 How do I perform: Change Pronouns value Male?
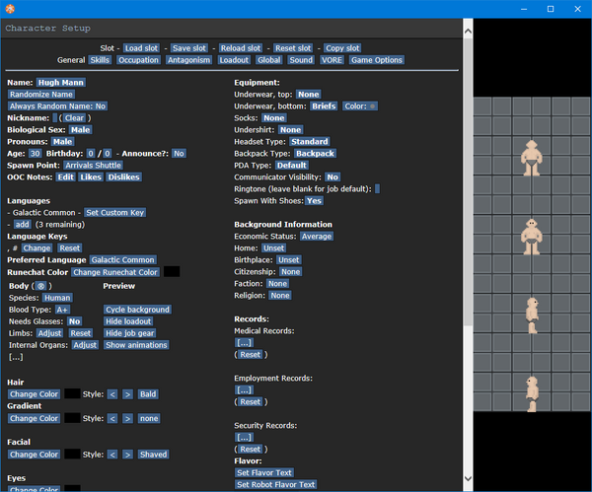63,142
